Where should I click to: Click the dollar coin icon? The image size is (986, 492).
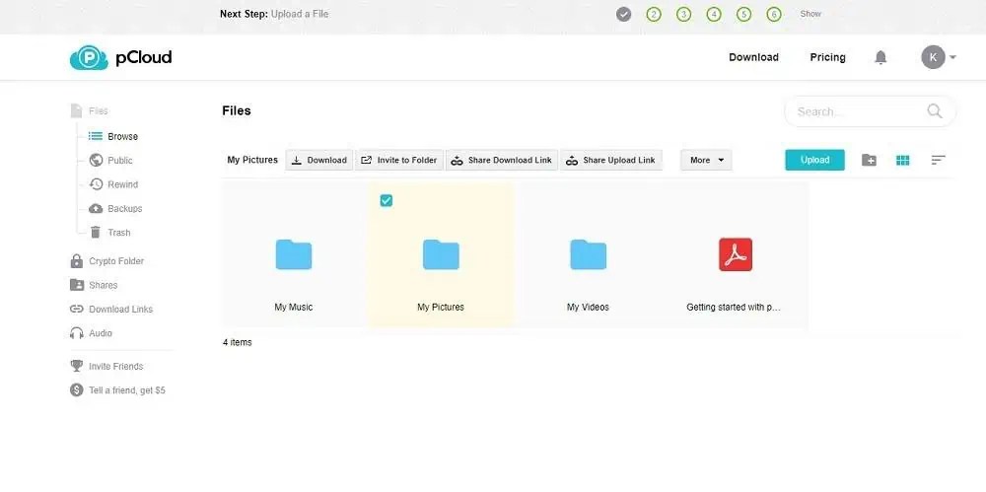77,390
